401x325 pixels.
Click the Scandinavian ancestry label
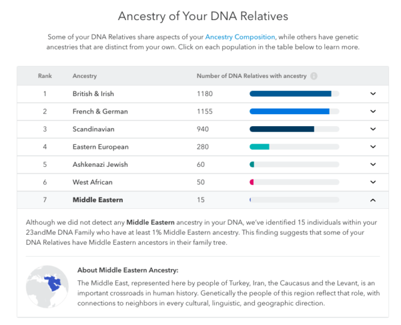coord(93,129)
